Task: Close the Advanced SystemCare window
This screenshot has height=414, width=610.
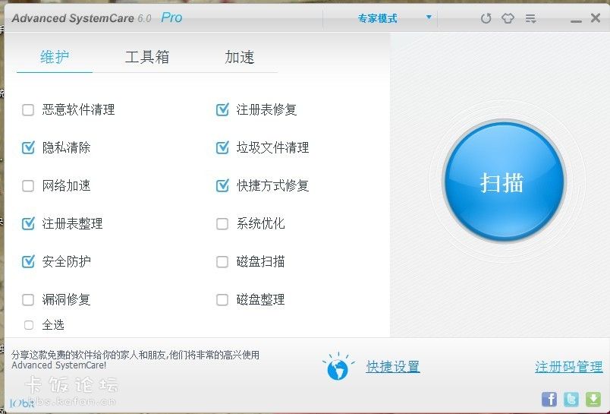Action: 596,18
